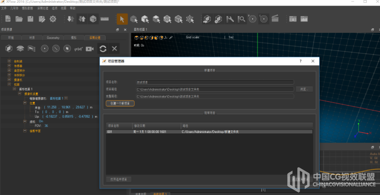Viewport: 380px width, 195px height.
Task: Open linked camera dropdown showing 图形视图 1
Action: pyautogui.click(x=66, y=98)
